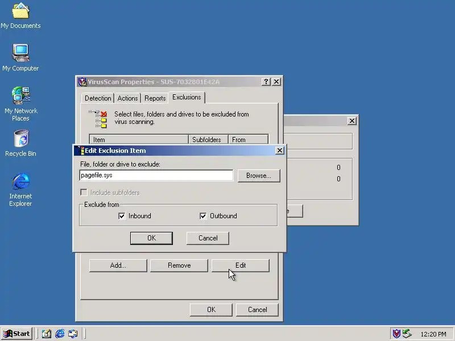Open the VirusScan Properties help button
Screen dimensions: 455x341
click(x=266, y=82)
